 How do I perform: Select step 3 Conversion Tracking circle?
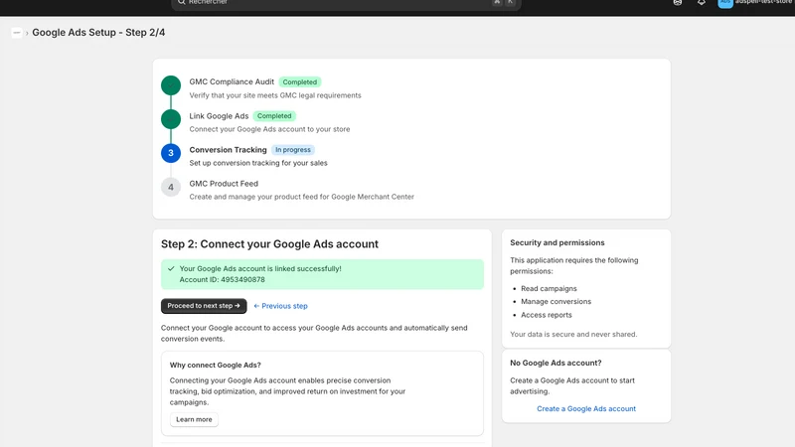[171, 153]
